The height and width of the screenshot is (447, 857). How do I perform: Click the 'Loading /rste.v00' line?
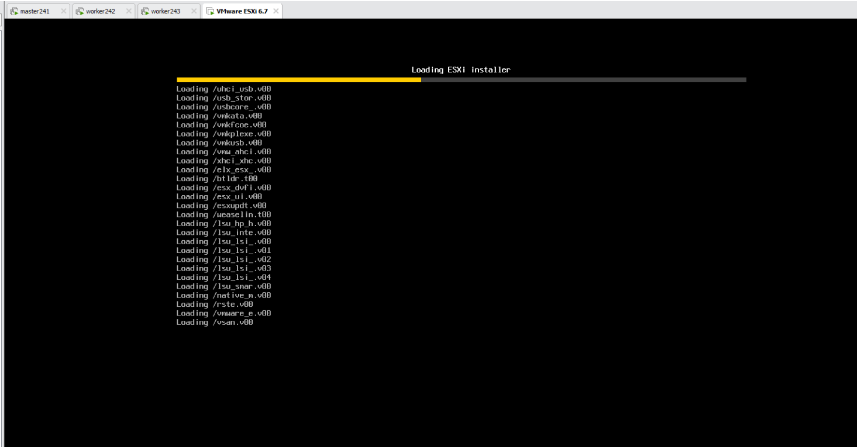[x=215, y=304]
